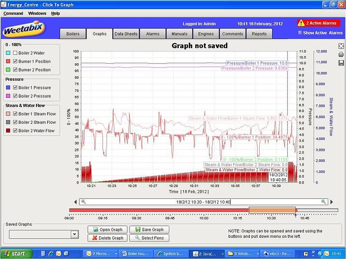The height and width of the screenshot is (259, 346).
Task: Open the Saved Graphs dropdown
Action: tap(75, 234)
